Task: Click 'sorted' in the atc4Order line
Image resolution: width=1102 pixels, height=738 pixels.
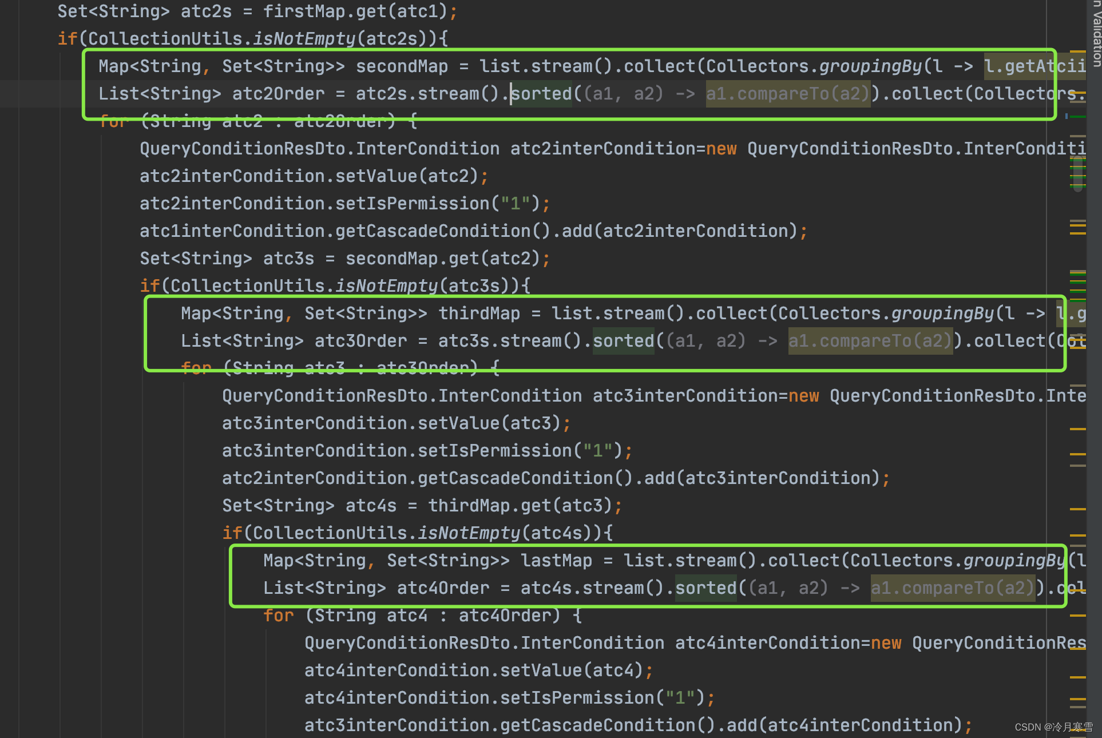Action: pyautogui.click(x=705, y=588)
